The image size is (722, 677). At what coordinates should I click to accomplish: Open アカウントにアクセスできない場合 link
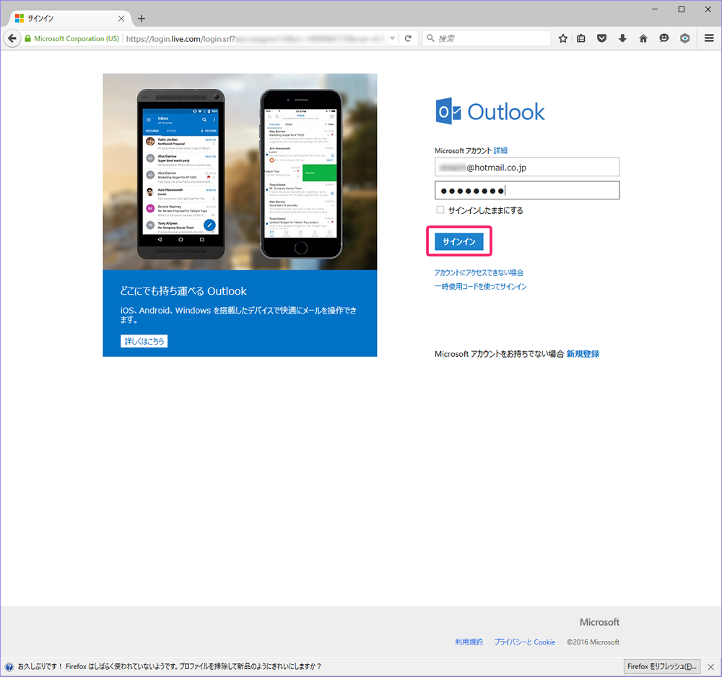tap(479, 273)
